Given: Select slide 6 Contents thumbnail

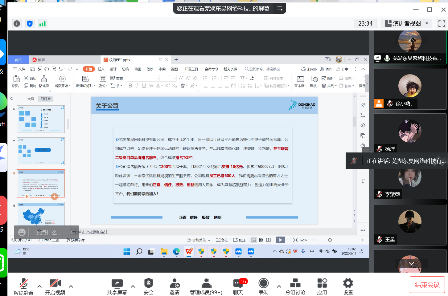Looking at the screenshot, I should point(41,119).
